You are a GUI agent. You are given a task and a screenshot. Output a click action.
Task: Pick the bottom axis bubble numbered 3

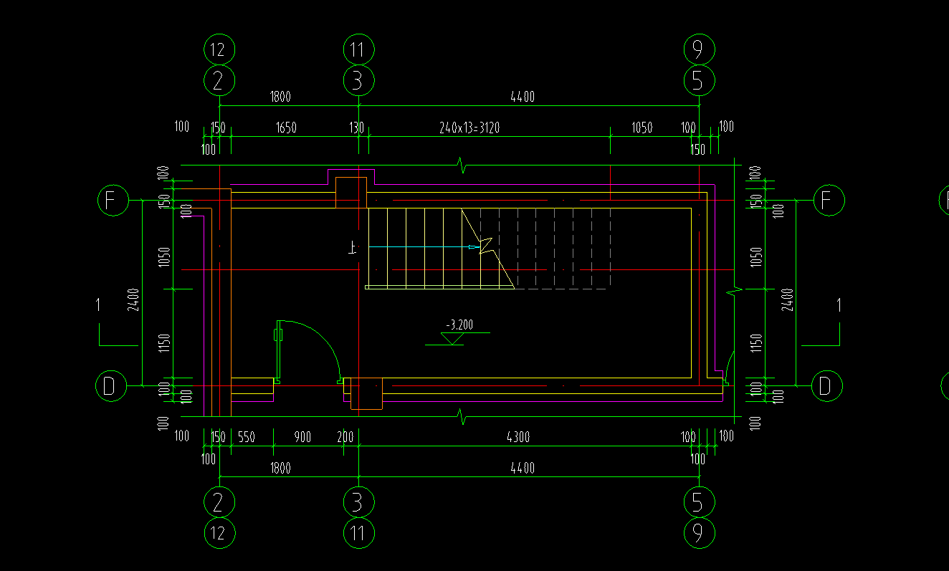click(x=358, y=502)
